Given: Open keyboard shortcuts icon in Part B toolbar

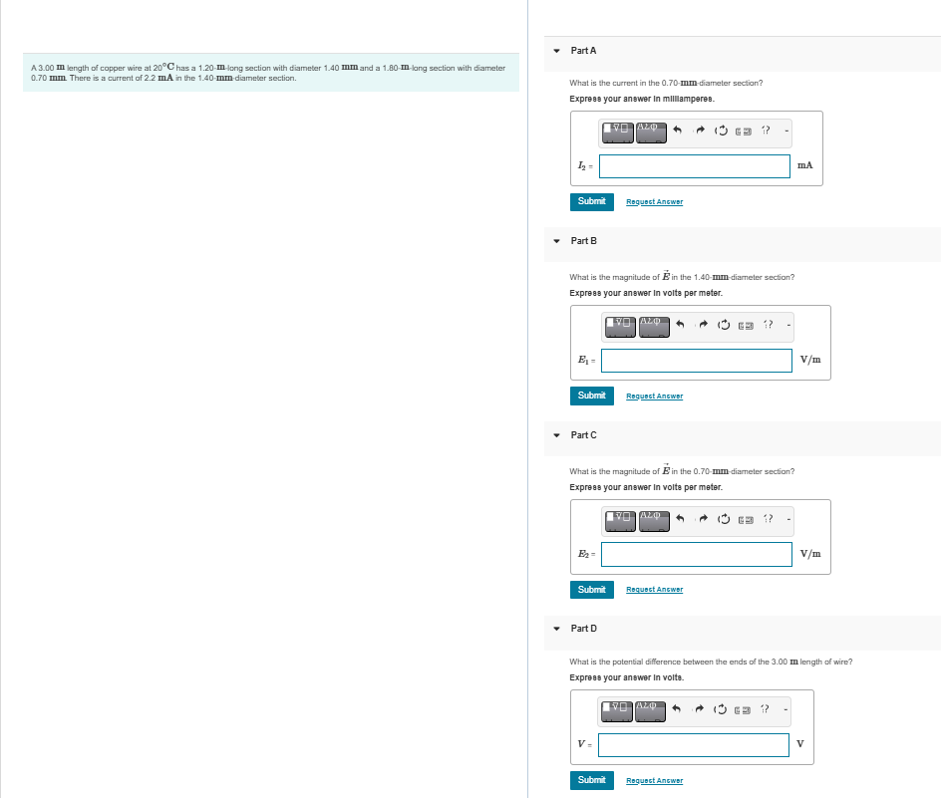Looking at the screenshot, I should pos(746,325).
